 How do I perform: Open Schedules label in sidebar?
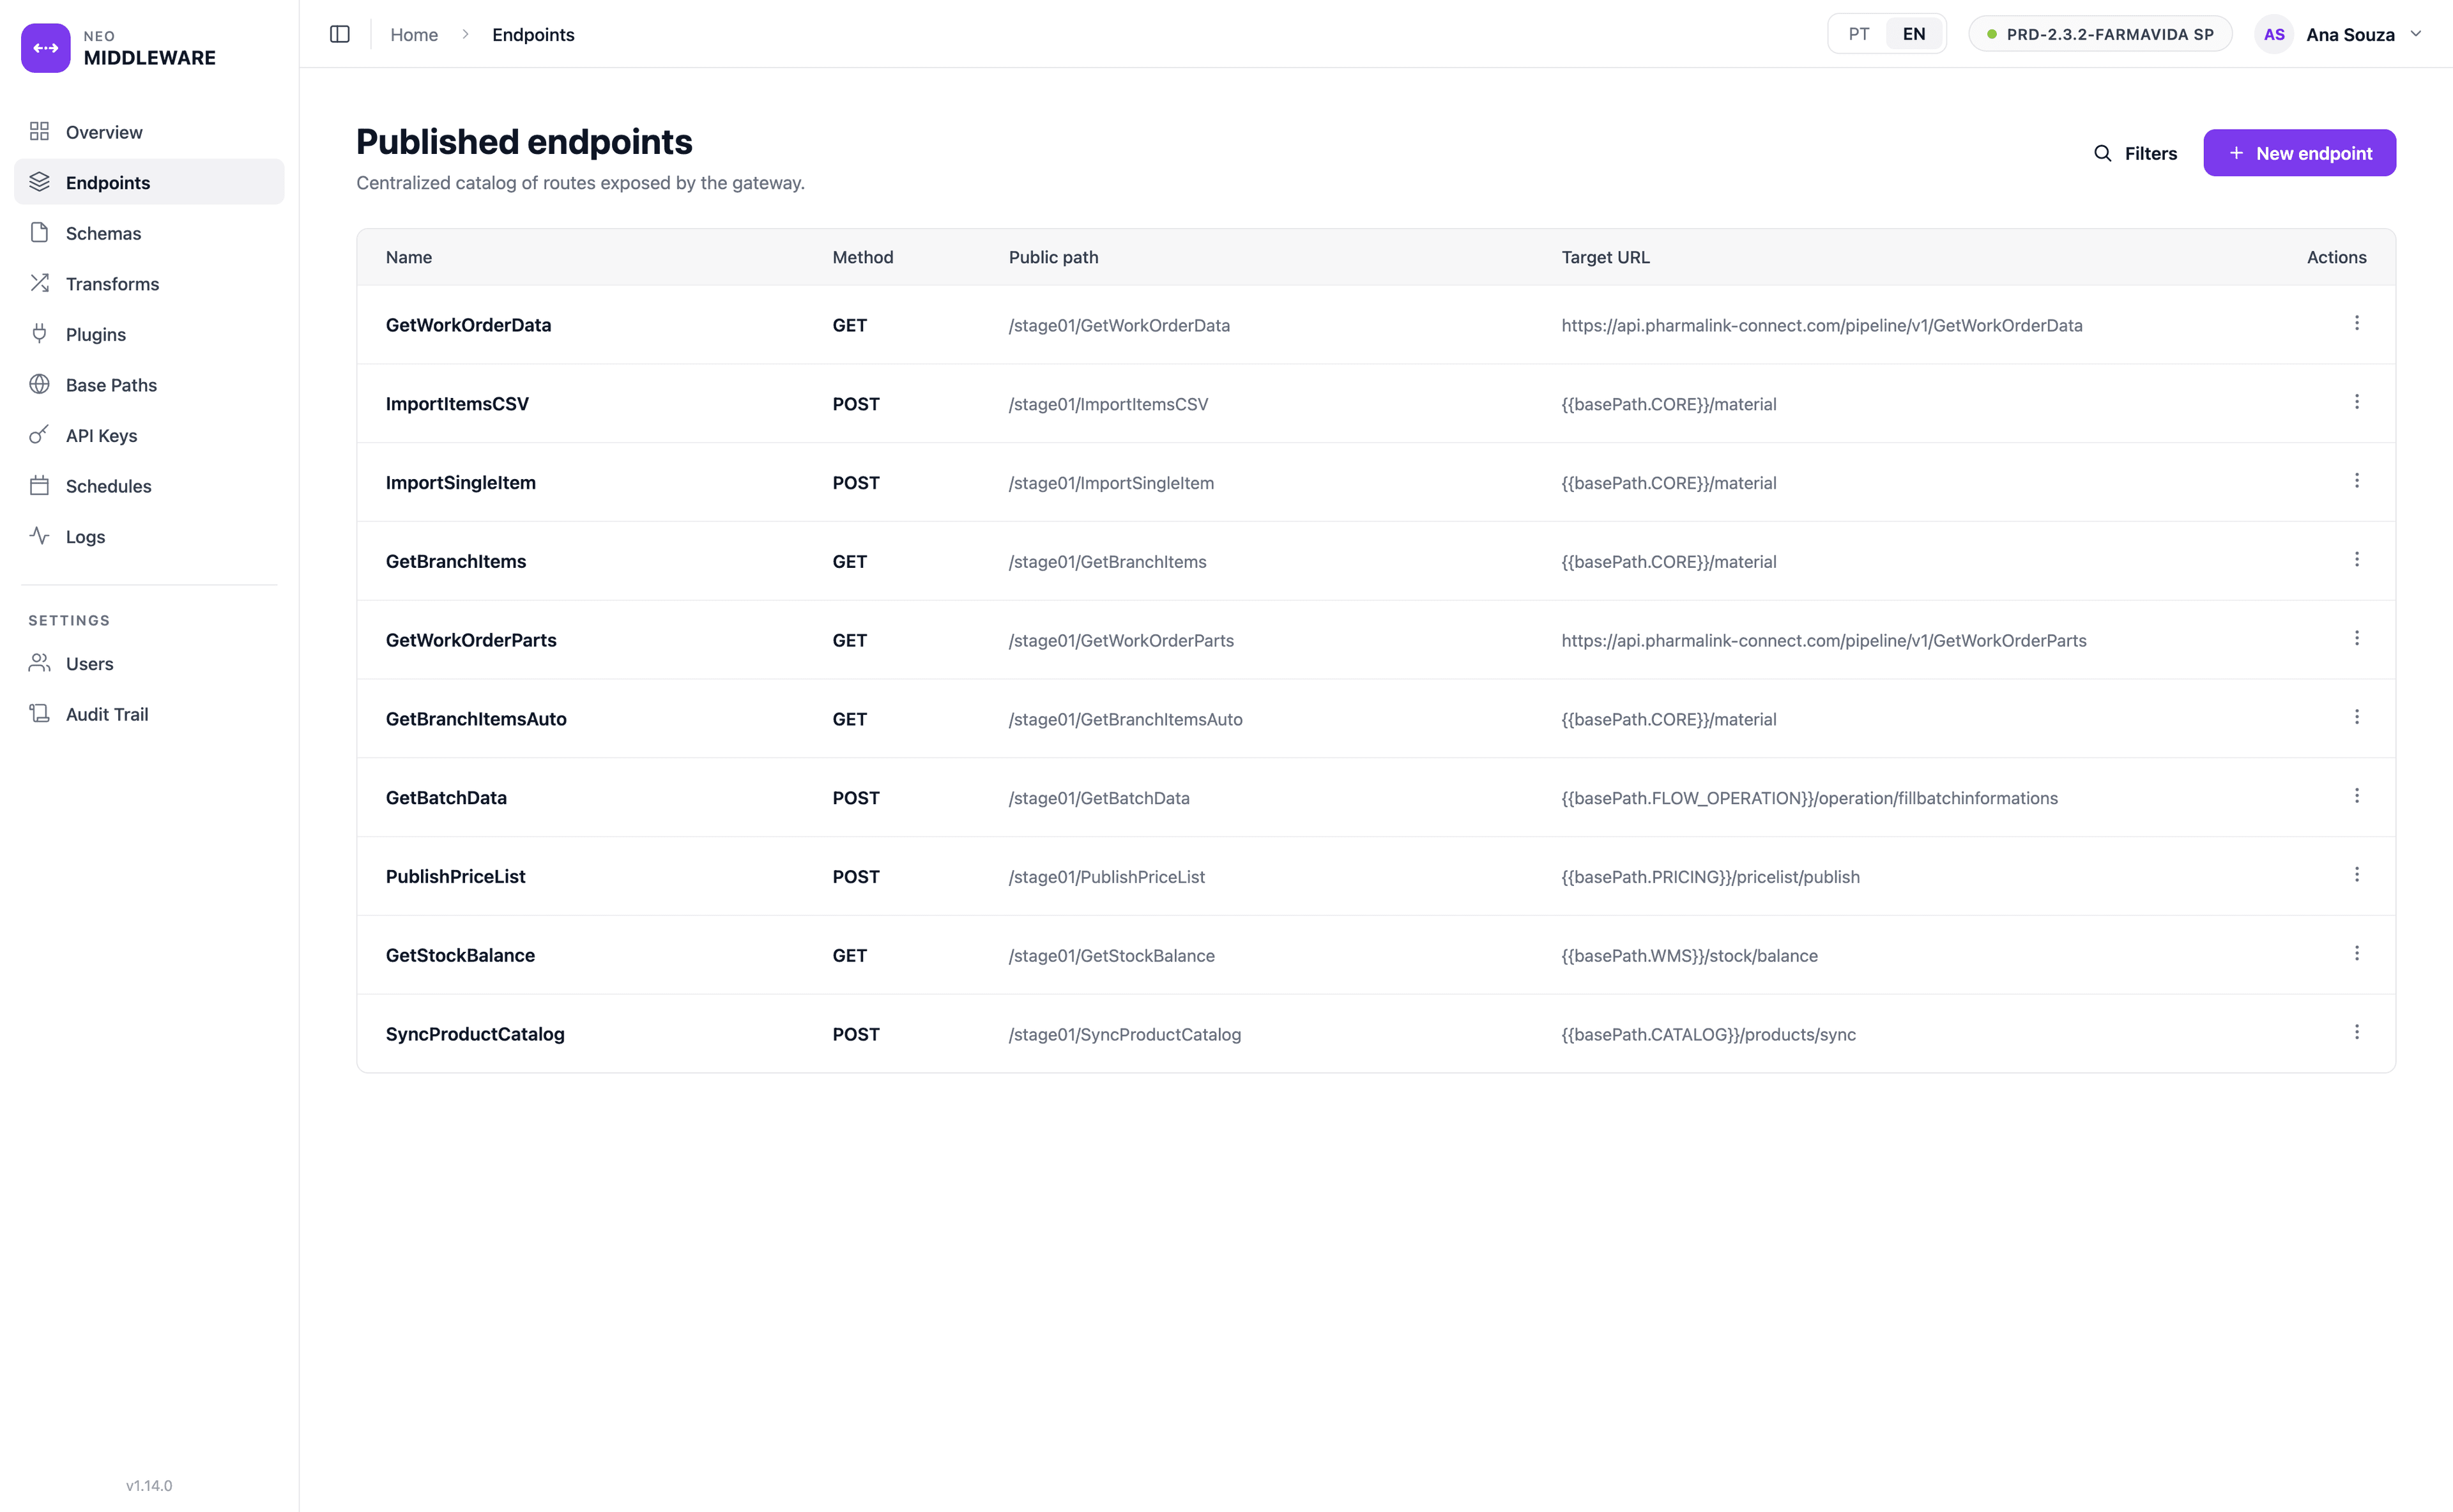coord(109,486)
